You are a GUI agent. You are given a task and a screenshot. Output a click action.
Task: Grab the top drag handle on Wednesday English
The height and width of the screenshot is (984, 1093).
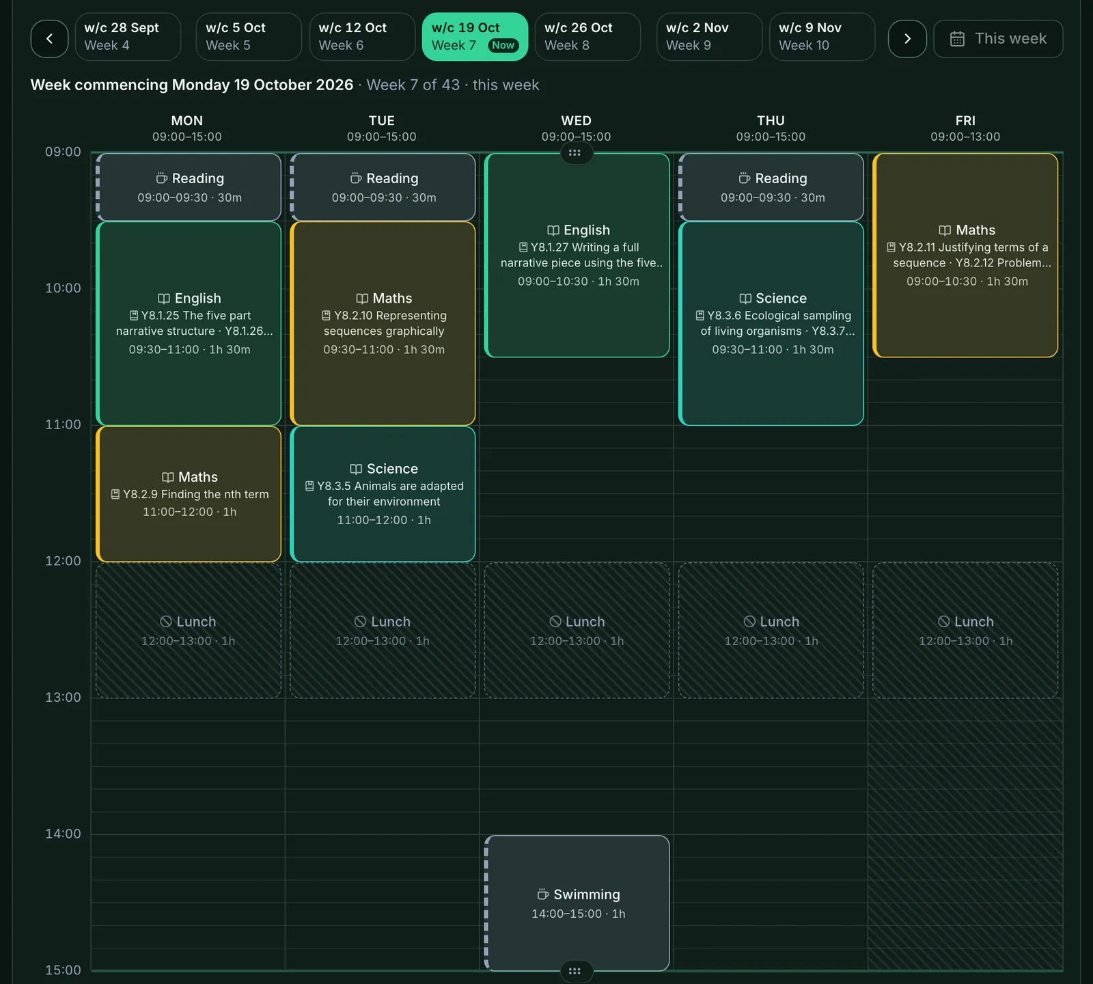(575, 153)
